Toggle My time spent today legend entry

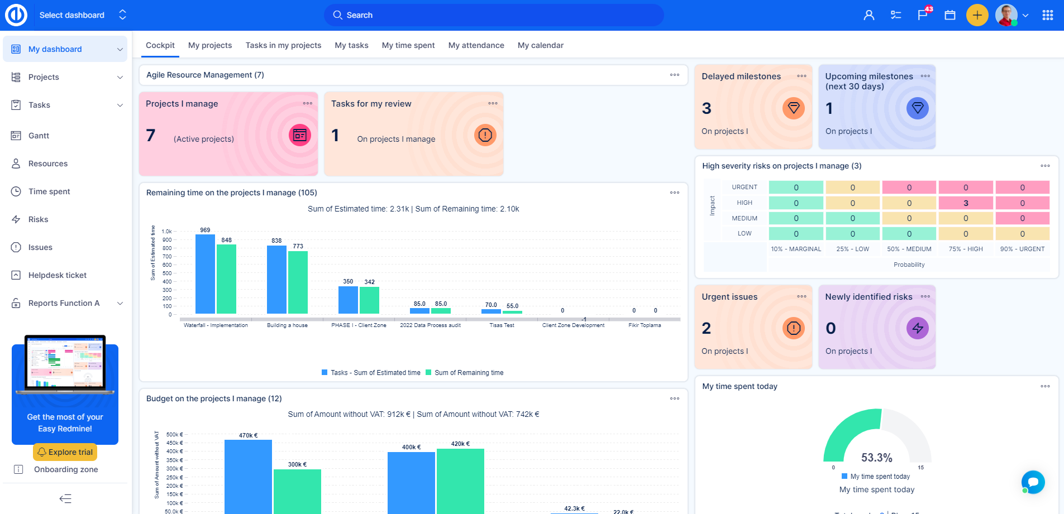(876, 476)
